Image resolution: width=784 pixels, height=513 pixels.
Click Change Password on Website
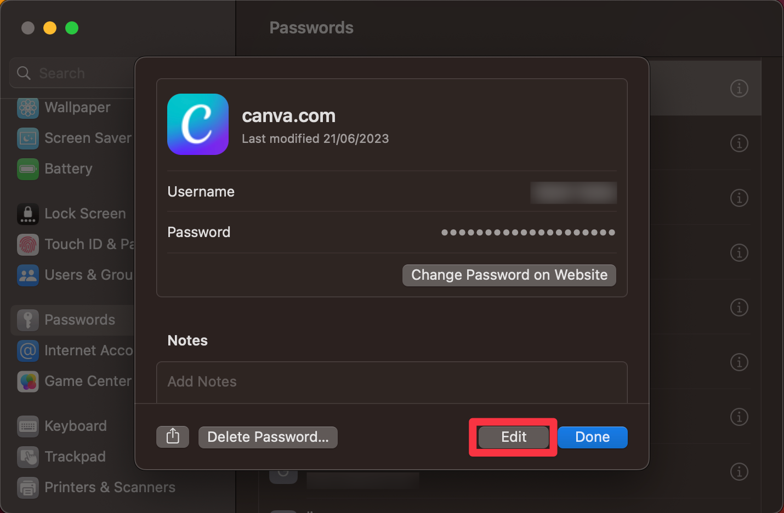509,275
